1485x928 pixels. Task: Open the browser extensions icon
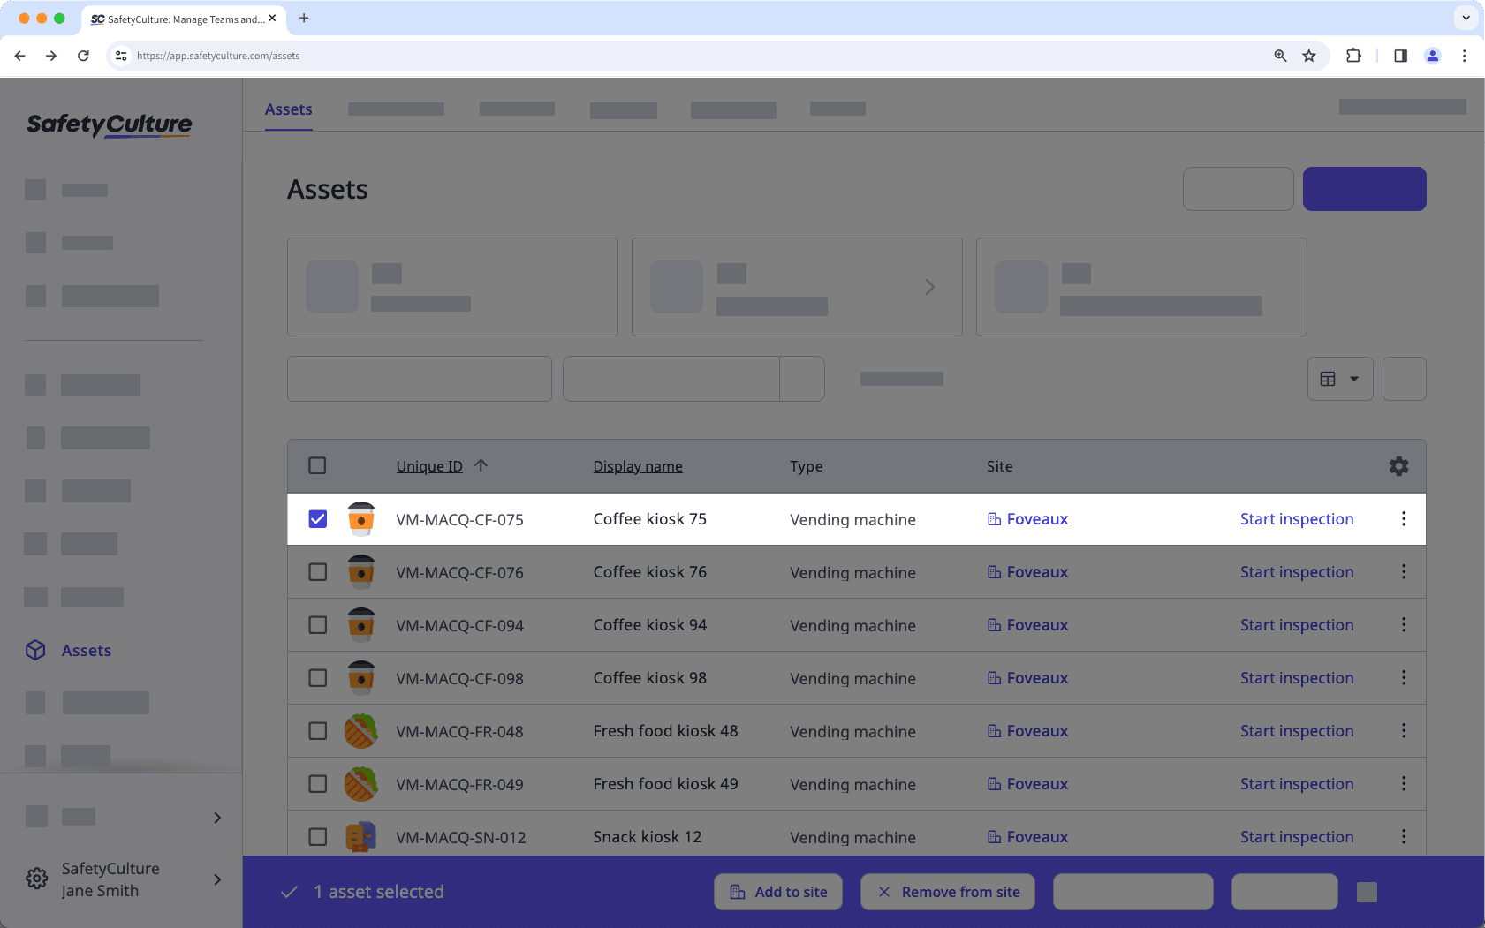tap(1352, 55)
